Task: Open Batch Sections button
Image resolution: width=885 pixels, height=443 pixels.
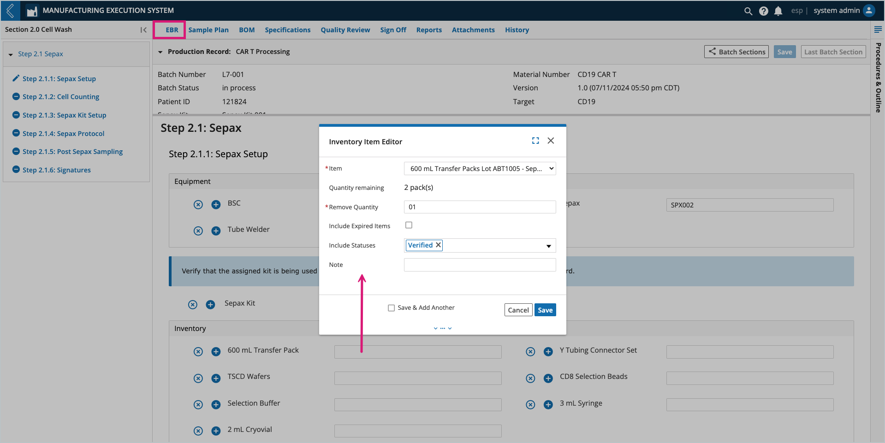Action: pos(737,52)
